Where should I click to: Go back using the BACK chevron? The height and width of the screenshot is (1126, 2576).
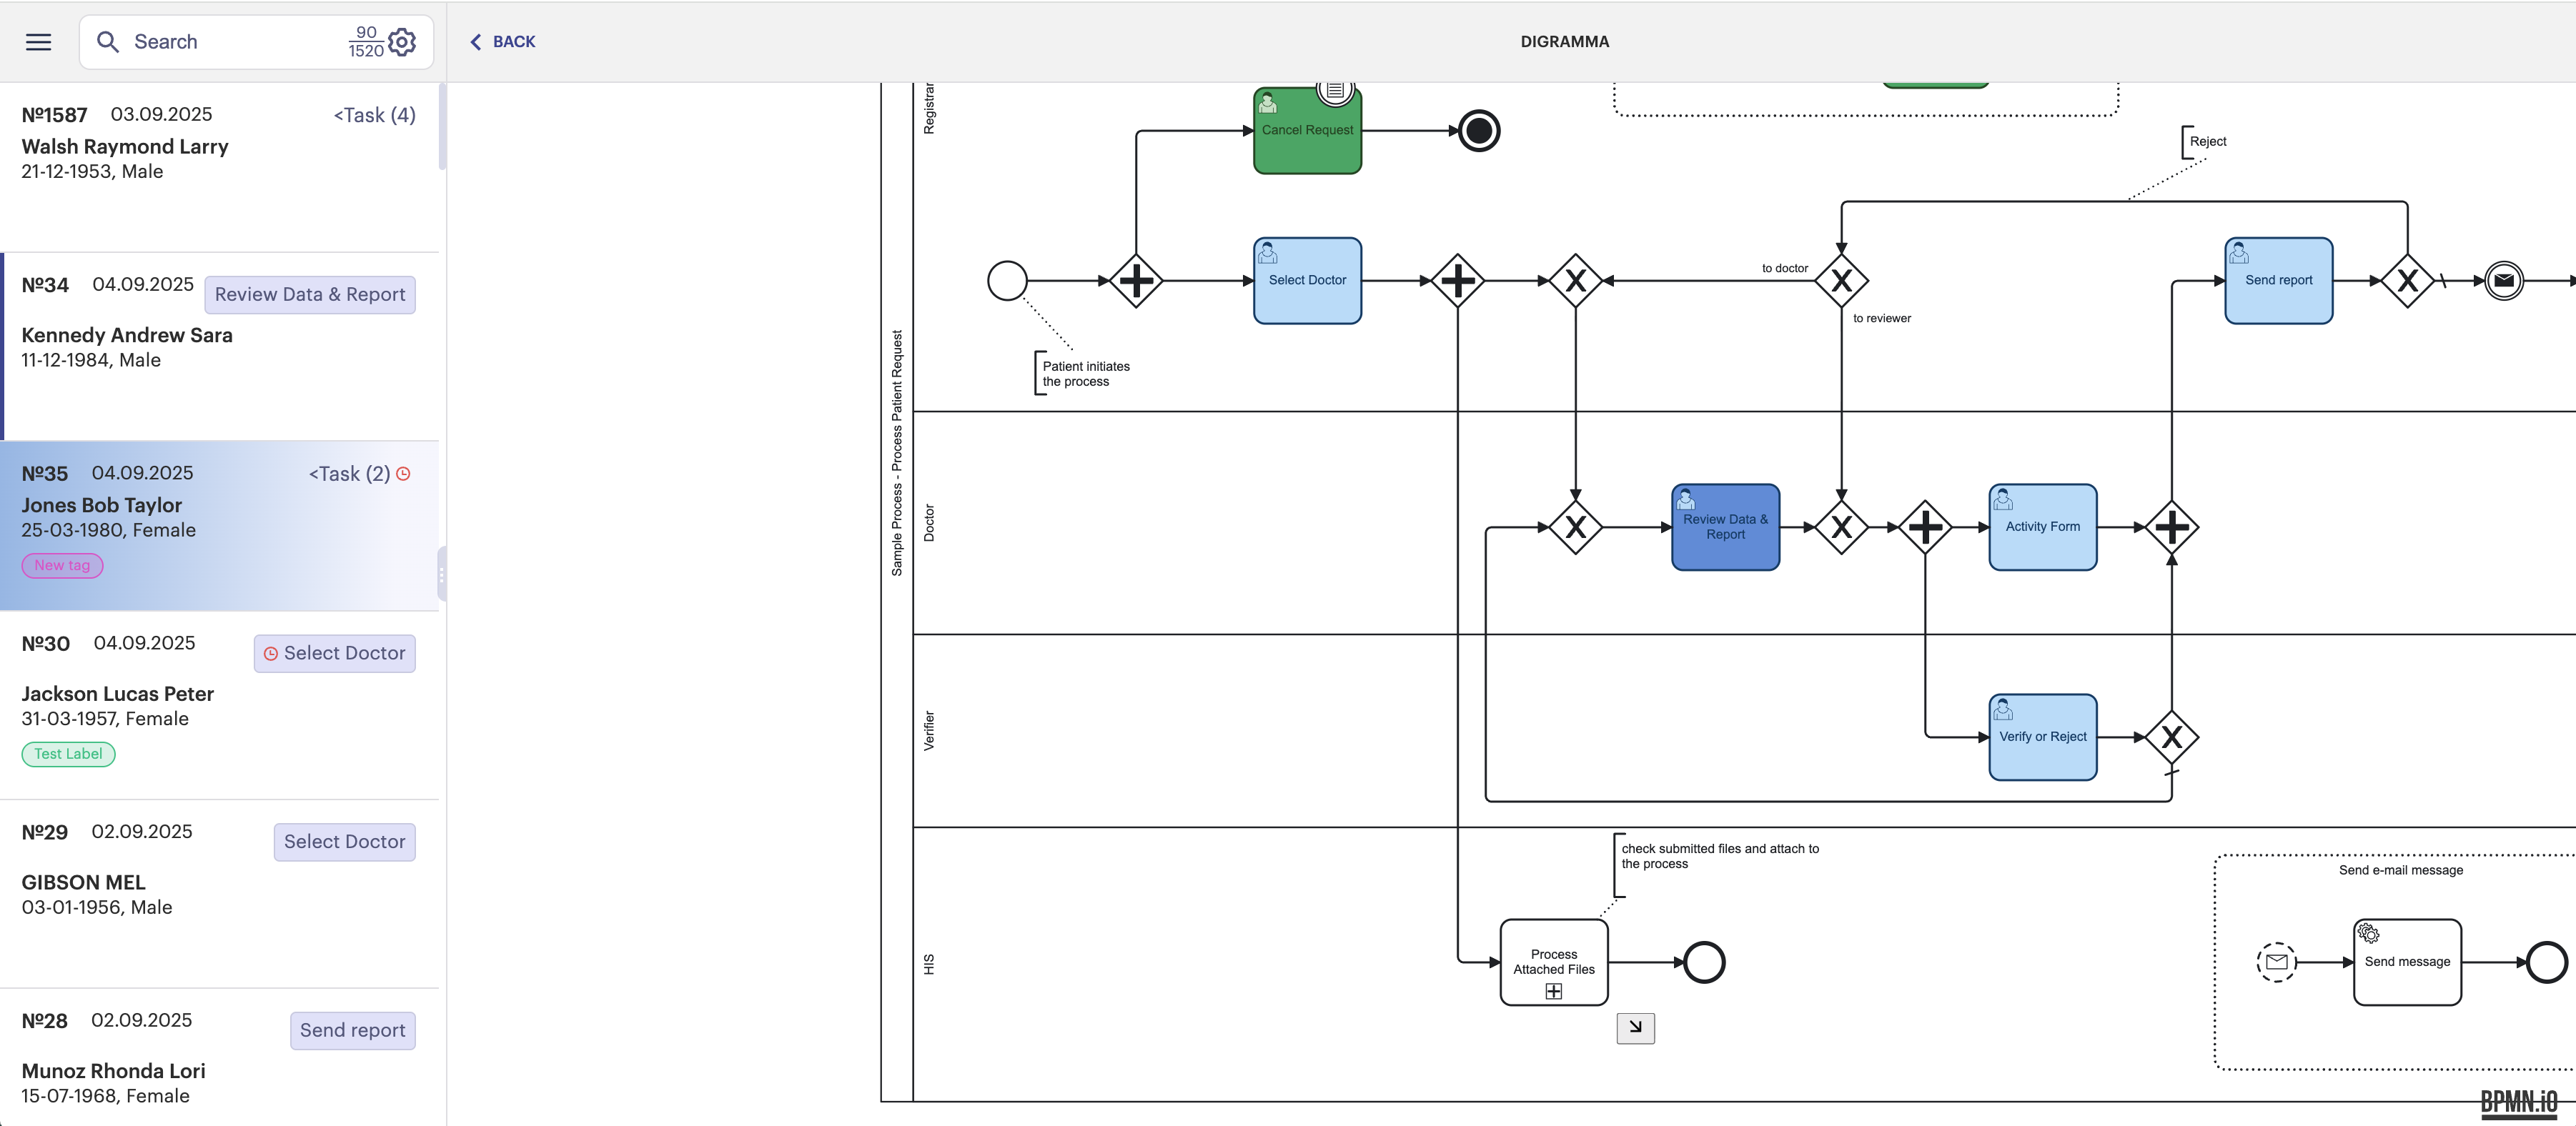coord(502,42)
